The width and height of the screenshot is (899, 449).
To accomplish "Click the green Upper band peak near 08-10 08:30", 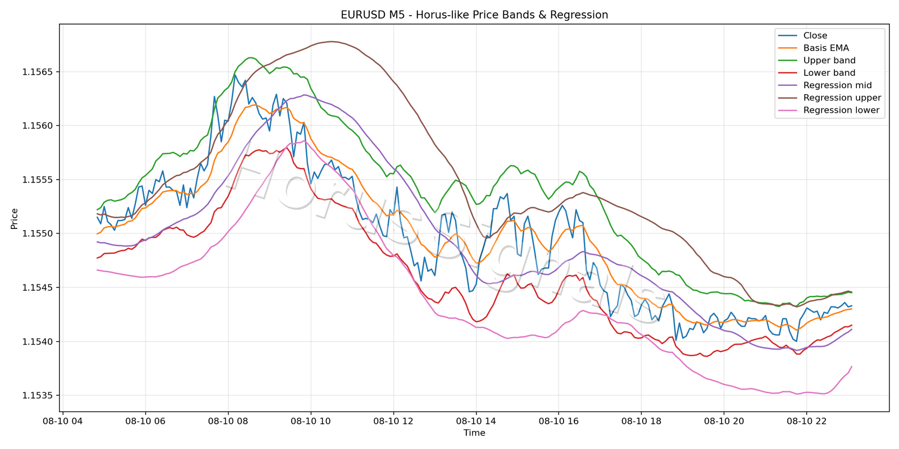I will click(251, 57).
